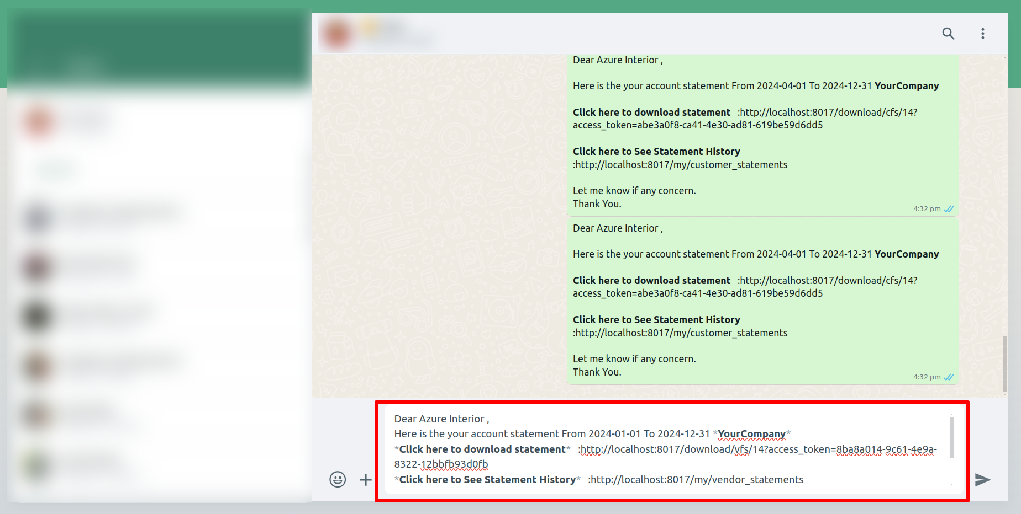Click 'Thank You.' text in the last message

tap(597, 372)
